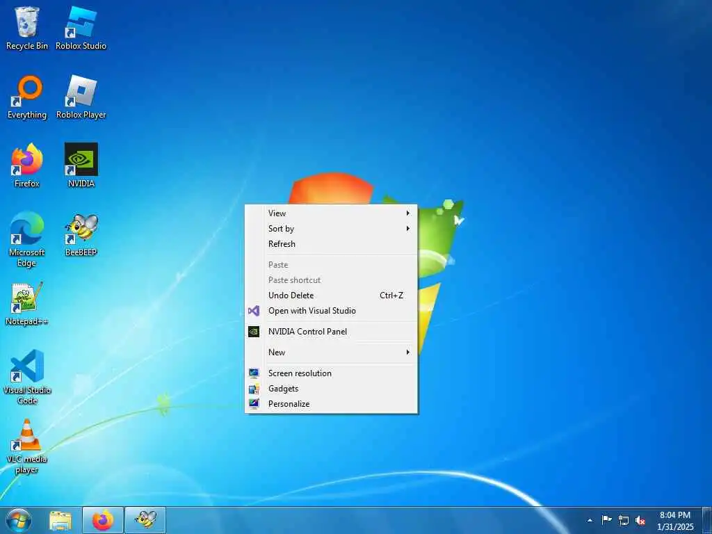Select the Visual Studio Code desktop shortcut
The image size is (712, 534).
coord(27,377)
